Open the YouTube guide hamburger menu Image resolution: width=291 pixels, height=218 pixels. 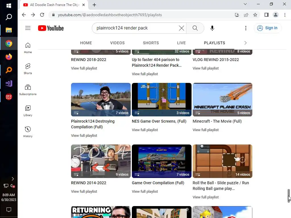(x=28, y=28)
